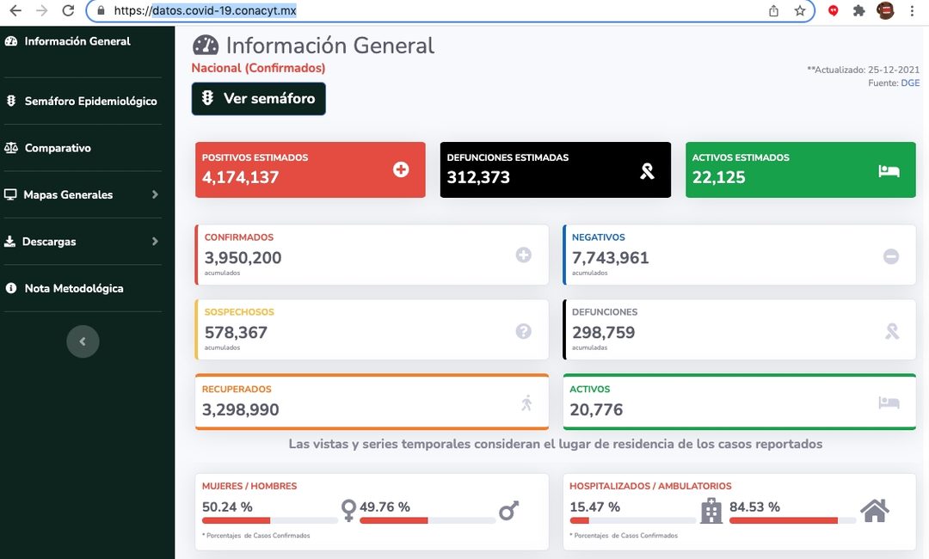Click the ribbon icon in Defunciones Estimadas card
Screen dimensions: 929x559
[x=647, y=171]
